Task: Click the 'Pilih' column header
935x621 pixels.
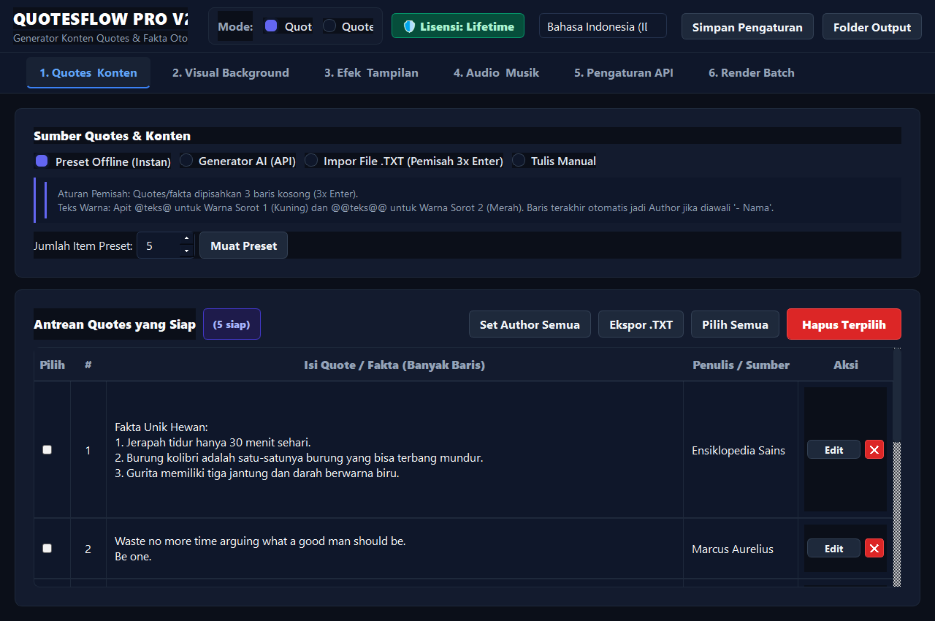Action: (x=53, y=365)
